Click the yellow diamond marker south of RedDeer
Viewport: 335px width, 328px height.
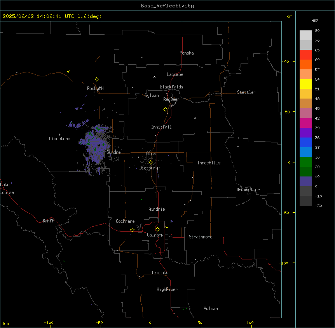pyautogui.click(x=165, y=109)
